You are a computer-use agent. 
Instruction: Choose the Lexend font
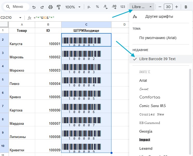click(146, 148)
